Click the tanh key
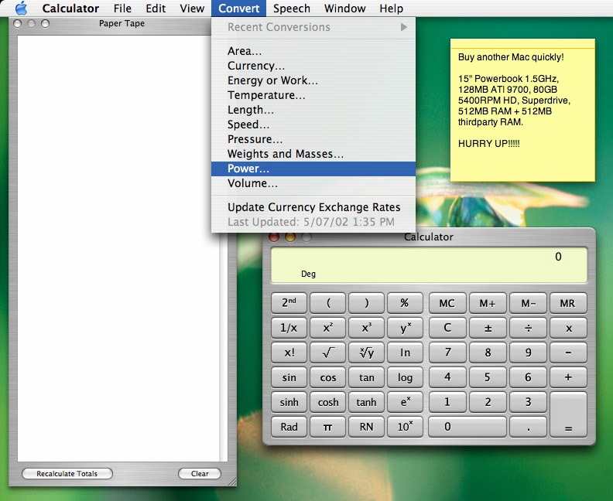613x501 pixels. tap(366, 402)
